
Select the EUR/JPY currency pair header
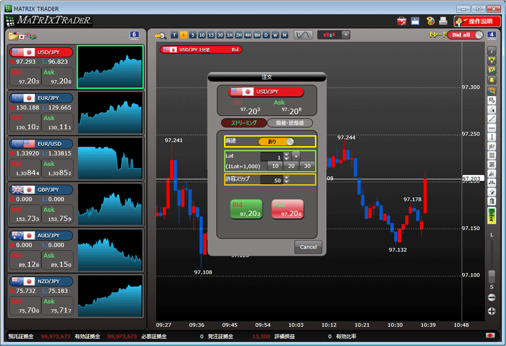[x=41, y=98]
